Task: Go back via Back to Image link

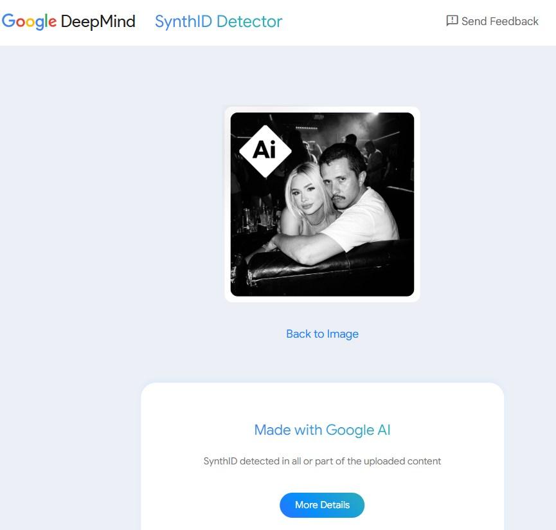Action: click(322, 334)
